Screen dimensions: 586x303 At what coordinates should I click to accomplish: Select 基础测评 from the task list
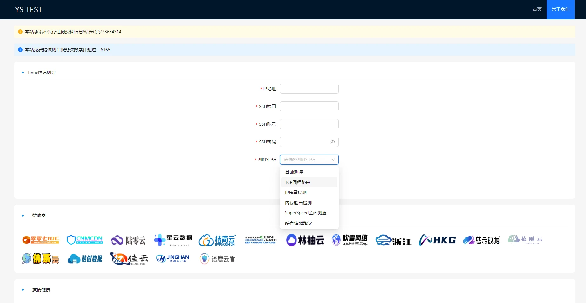click(x=294, y=172)
